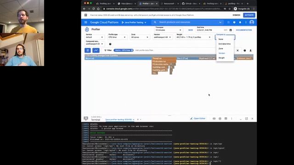Screen dimensions: 294x165
Task: Open the Compared version dropdown
Action: point(94,44)
